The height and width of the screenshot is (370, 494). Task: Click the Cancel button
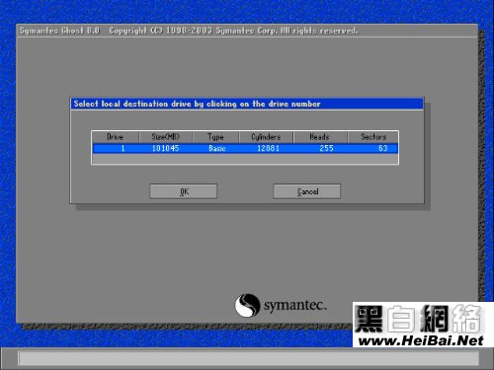point(307,191)
